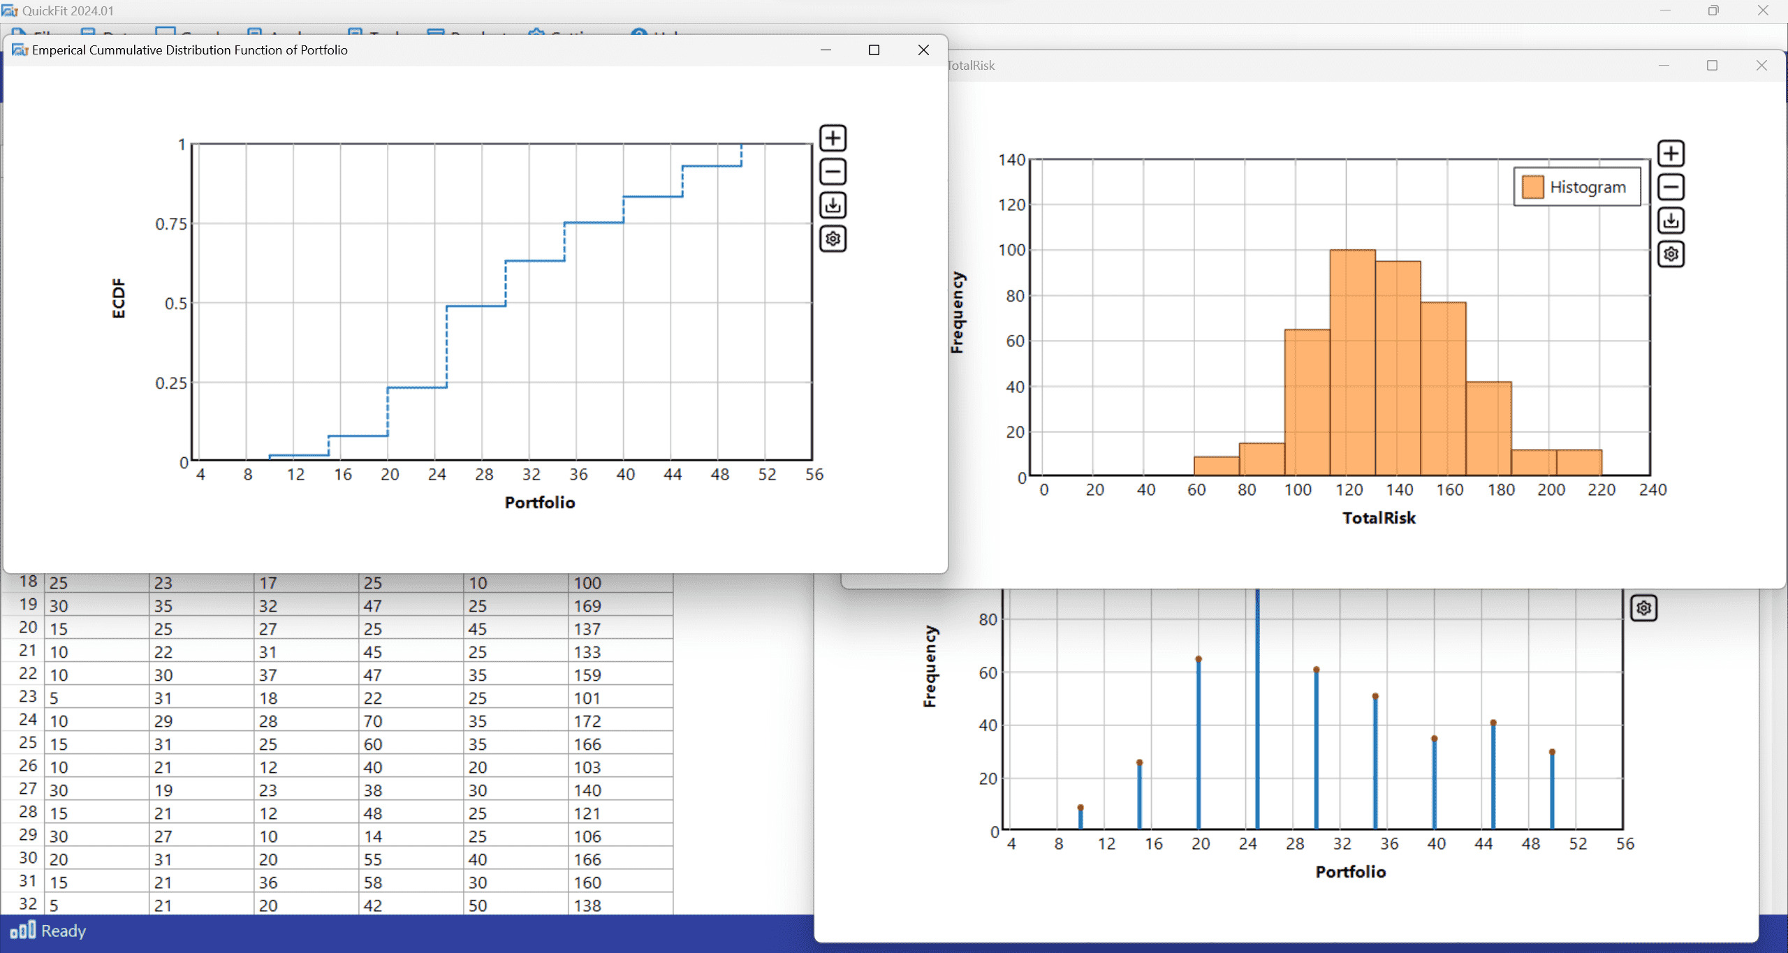Click the Portfolio frequency stem at value 20
This screenshot has height=953, width=1788.
click(1199, 744)
